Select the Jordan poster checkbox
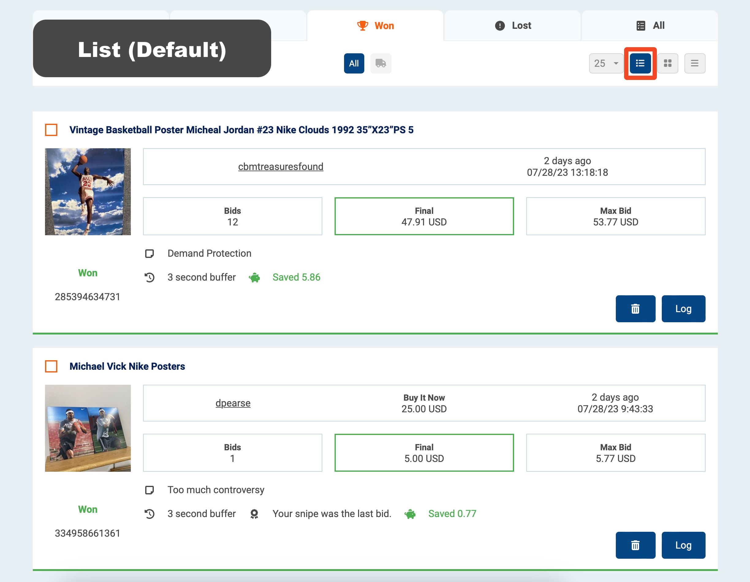 click(x=51, y=130)
